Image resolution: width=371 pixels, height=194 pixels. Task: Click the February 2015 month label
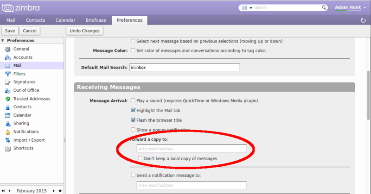coord(32,191)
